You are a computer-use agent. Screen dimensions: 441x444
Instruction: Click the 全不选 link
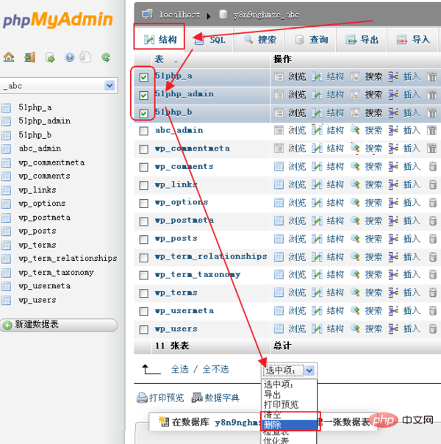click(x=215, y=369)
